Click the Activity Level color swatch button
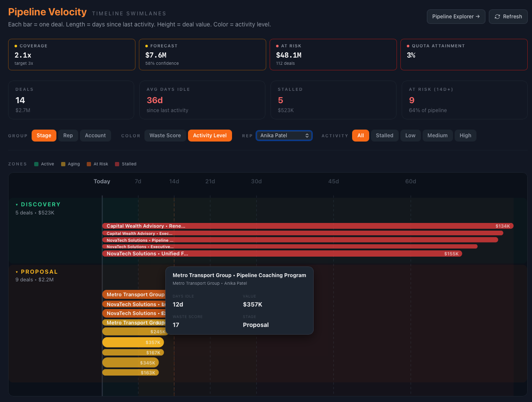532x402 pixels. point(210,136)
